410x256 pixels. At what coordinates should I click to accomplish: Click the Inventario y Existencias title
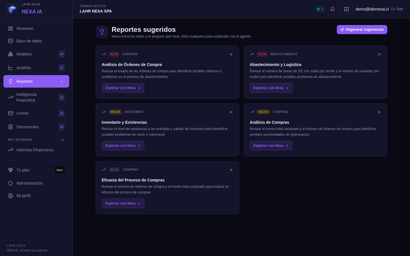tap(124, 122)
